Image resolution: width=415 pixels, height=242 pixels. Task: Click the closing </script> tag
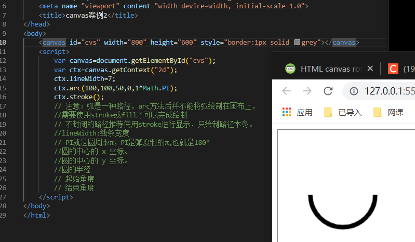click(56, 197)
